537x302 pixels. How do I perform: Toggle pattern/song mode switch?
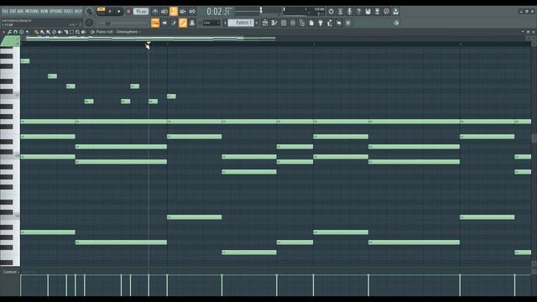click(x=101, y=11)
